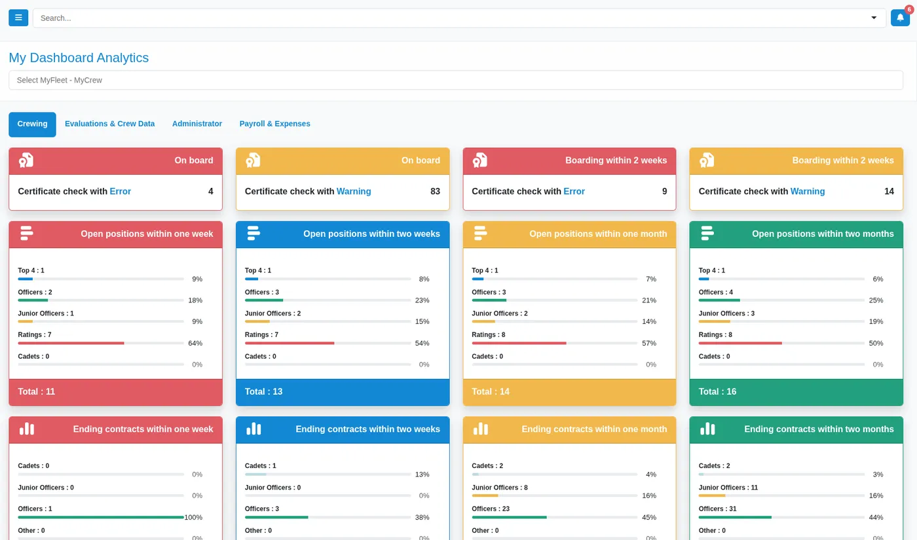Viewport: 917px width, 540px height.
Task: Click Total : 11 footer
Action: pos(115,392)
